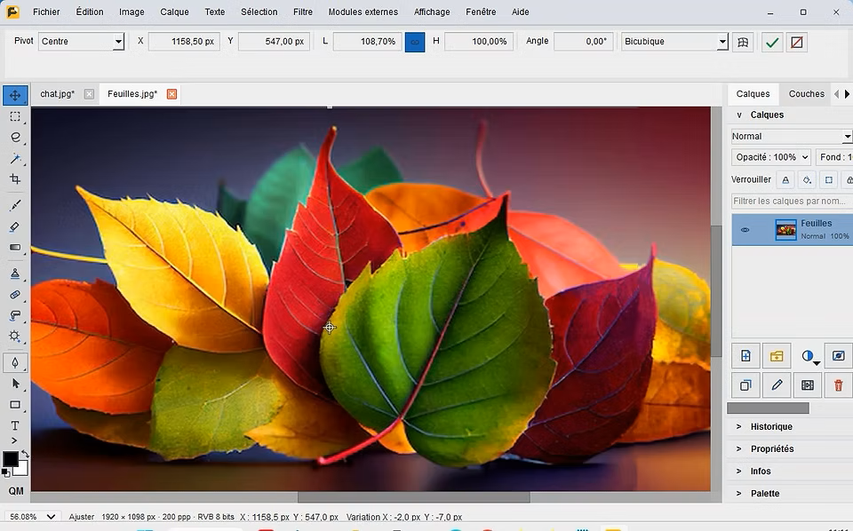Choose the Rectangle shape tool
Screen dimensions: 853x531
(x=15, y=405)
